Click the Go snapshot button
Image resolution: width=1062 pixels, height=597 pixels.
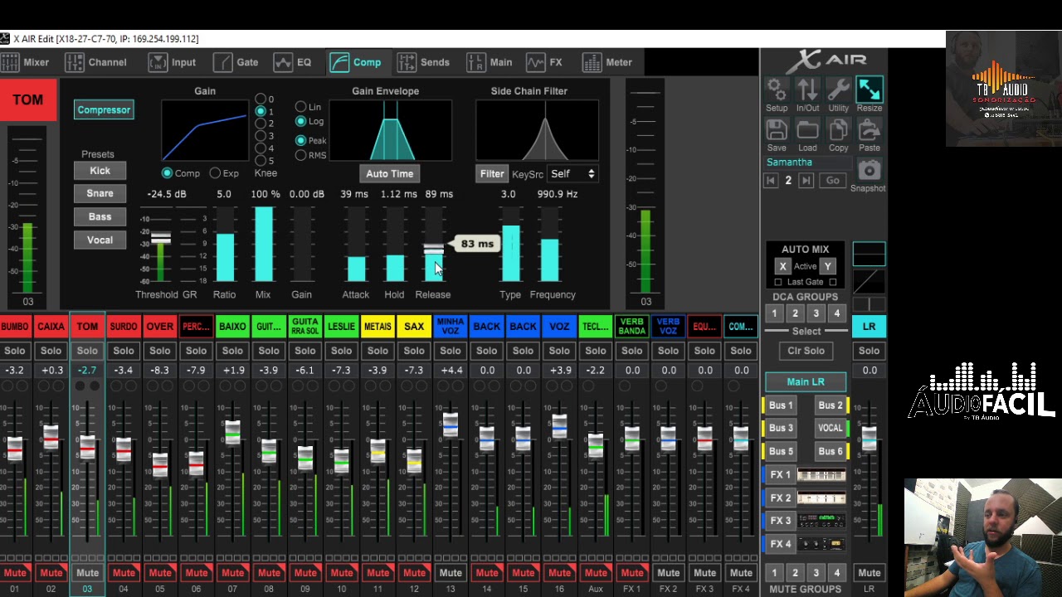832,181
